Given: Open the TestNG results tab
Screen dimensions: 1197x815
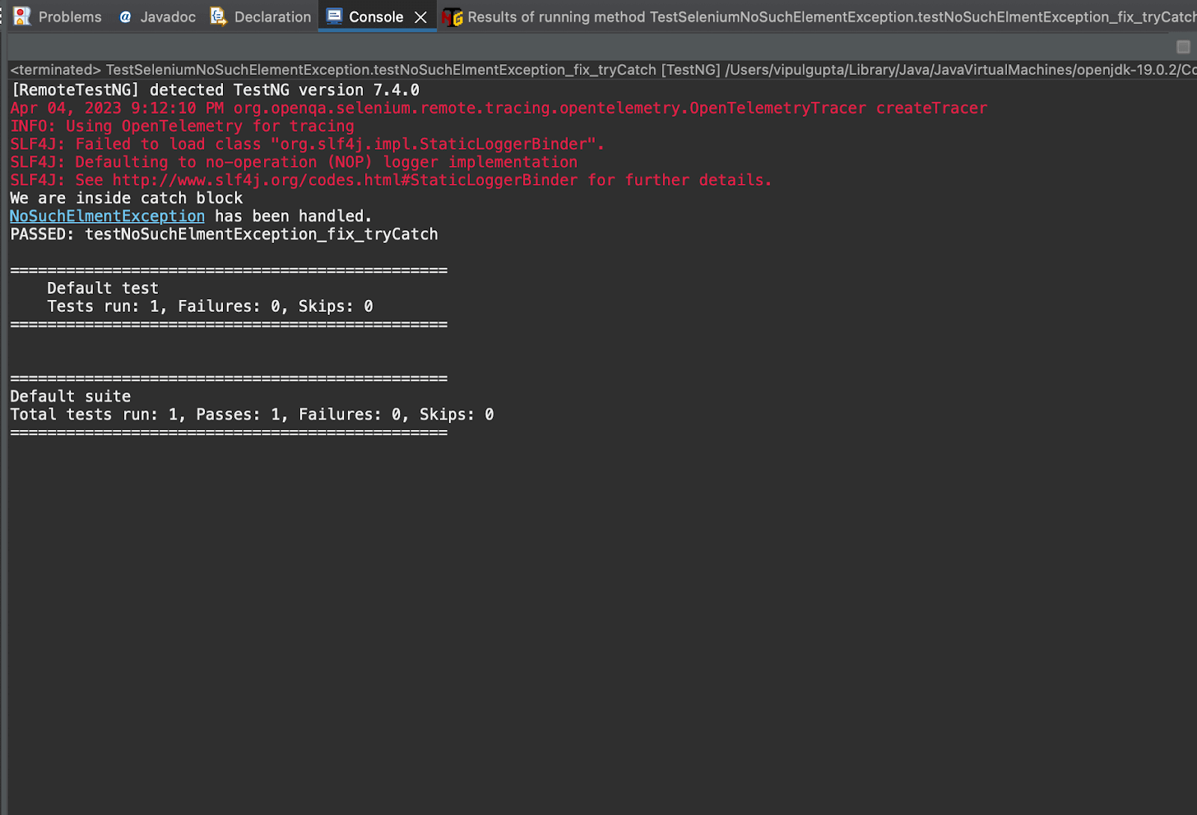Looking at the screenshot, I should (x=673, y=16).
